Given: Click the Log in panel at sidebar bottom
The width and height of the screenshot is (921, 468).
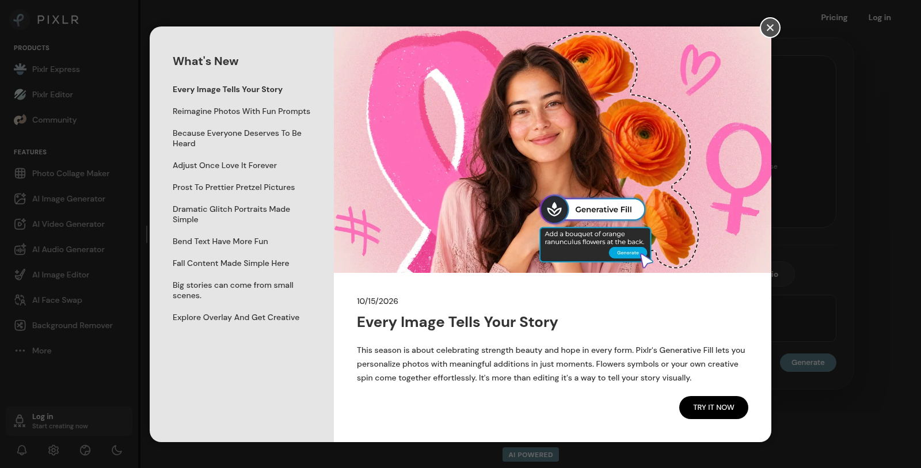Looking at the screenshot, I should (69, 421).
